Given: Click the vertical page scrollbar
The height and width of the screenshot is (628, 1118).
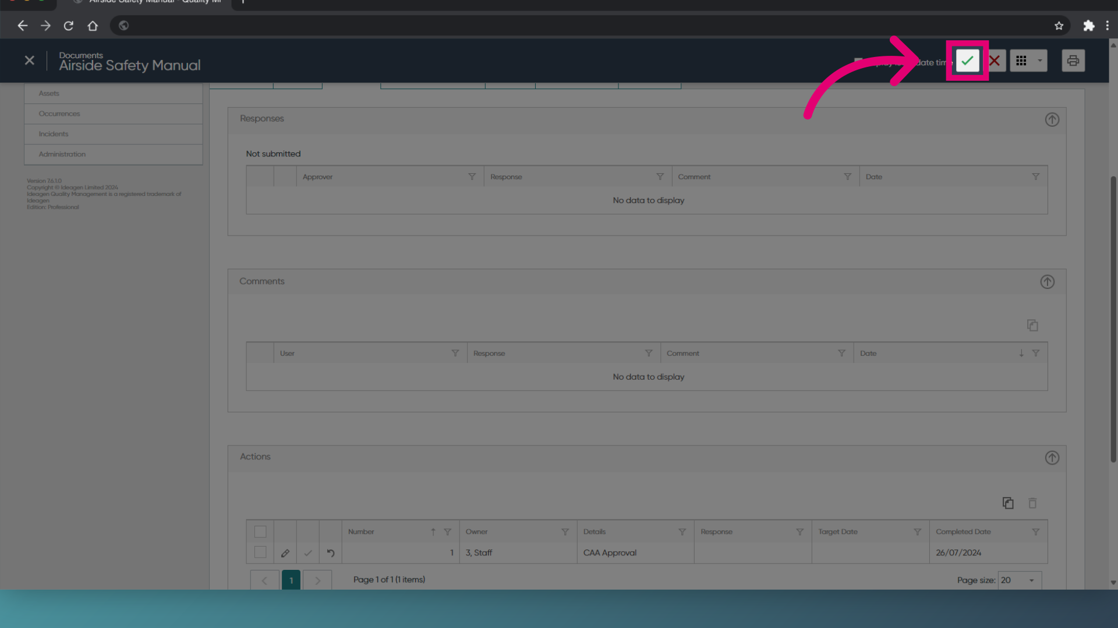Looking at the screenshot, I should coord(1113,319).
